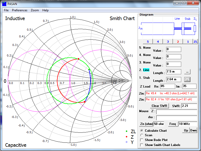Open the File menu

(6, 10)
